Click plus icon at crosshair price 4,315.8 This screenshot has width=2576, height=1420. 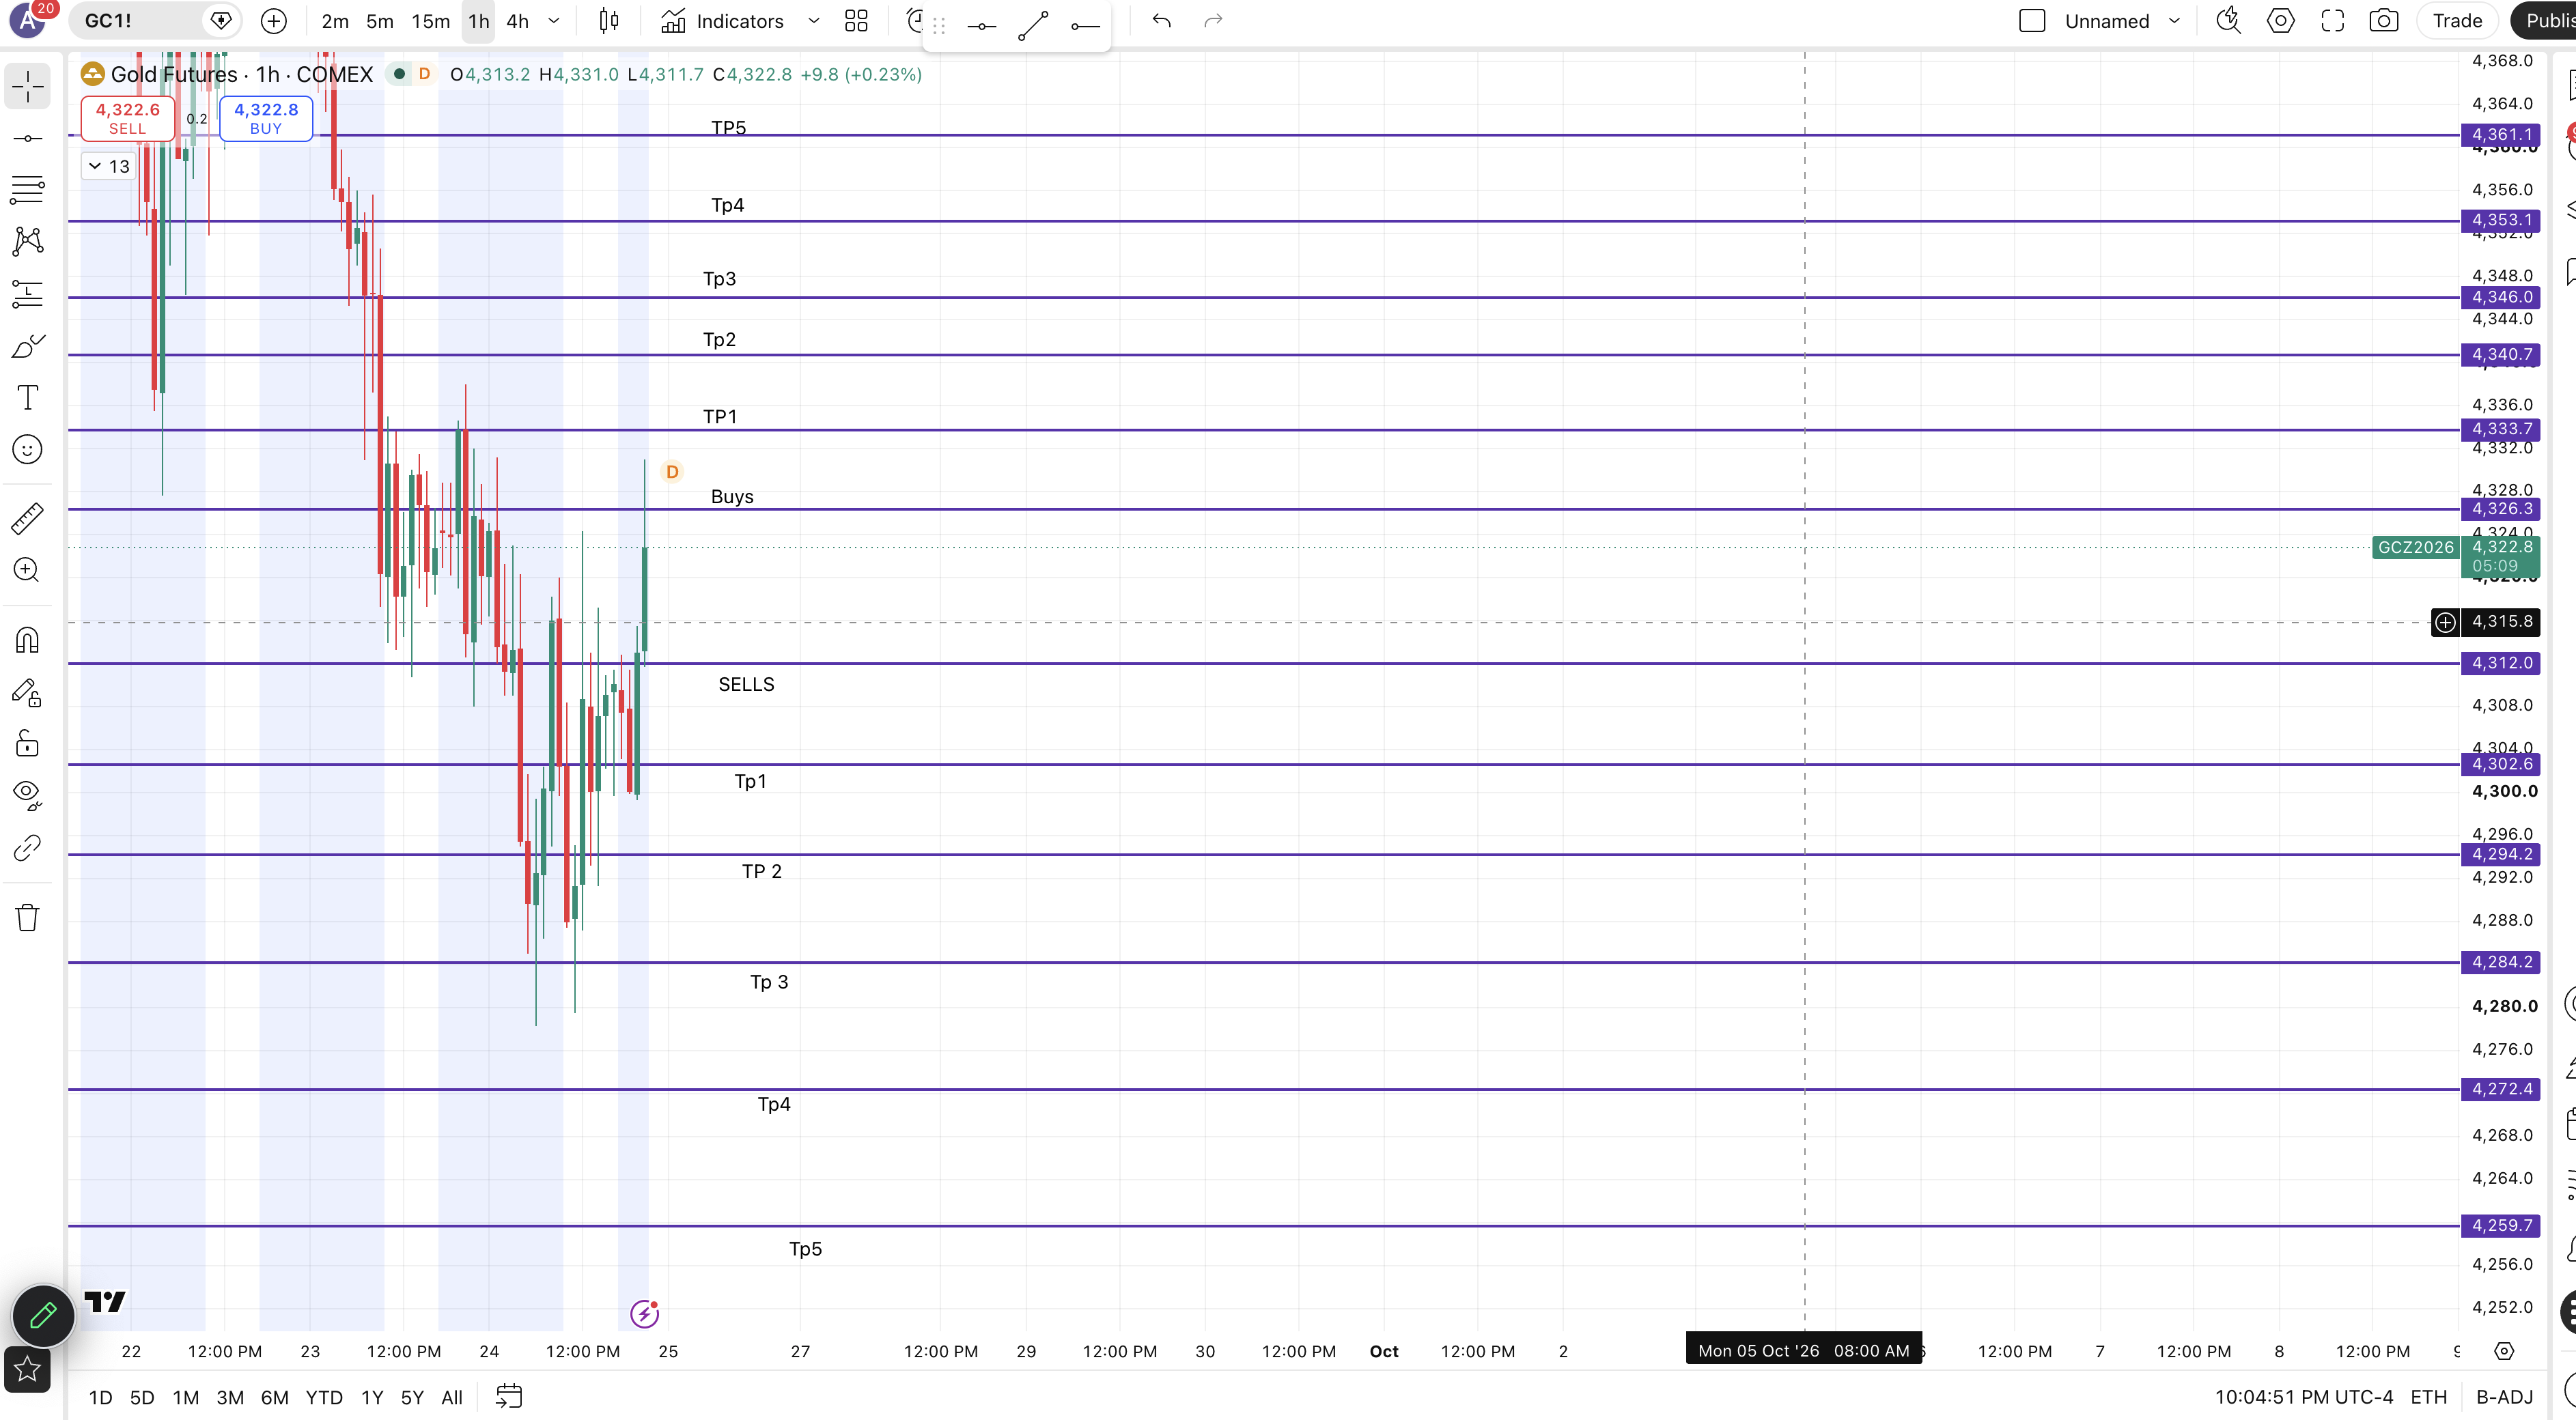(2445, 622)
